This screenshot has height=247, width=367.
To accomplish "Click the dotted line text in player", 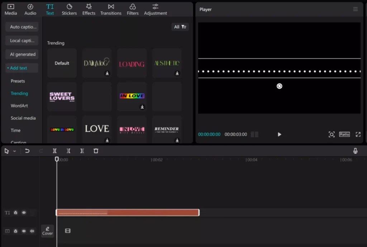I will 279,71.
